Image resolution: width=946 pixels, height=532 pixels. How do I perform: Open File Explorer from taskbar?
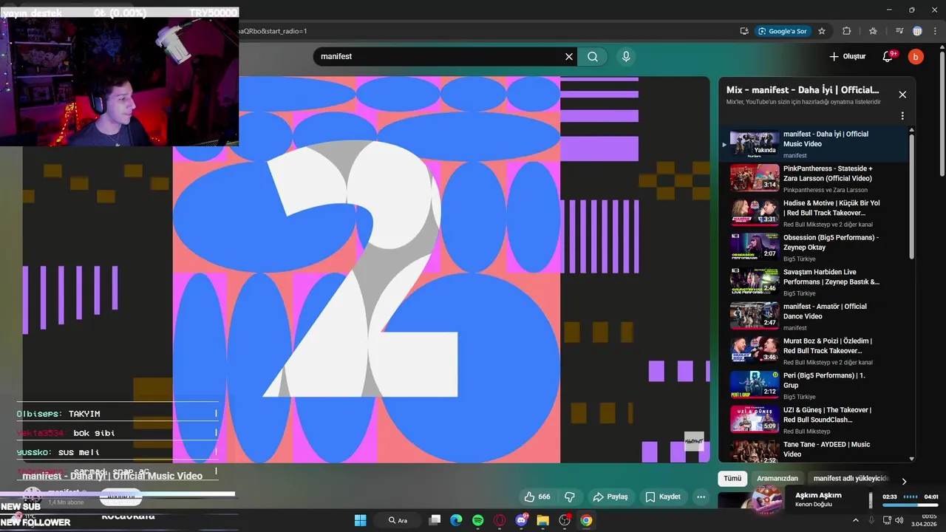(543, 520)
